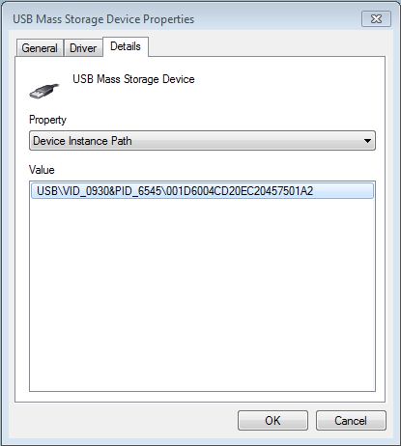401x446 pixels.
Task: Select the USB\VID_0930&PID_6545 value entry
Action: coord(202,191)
